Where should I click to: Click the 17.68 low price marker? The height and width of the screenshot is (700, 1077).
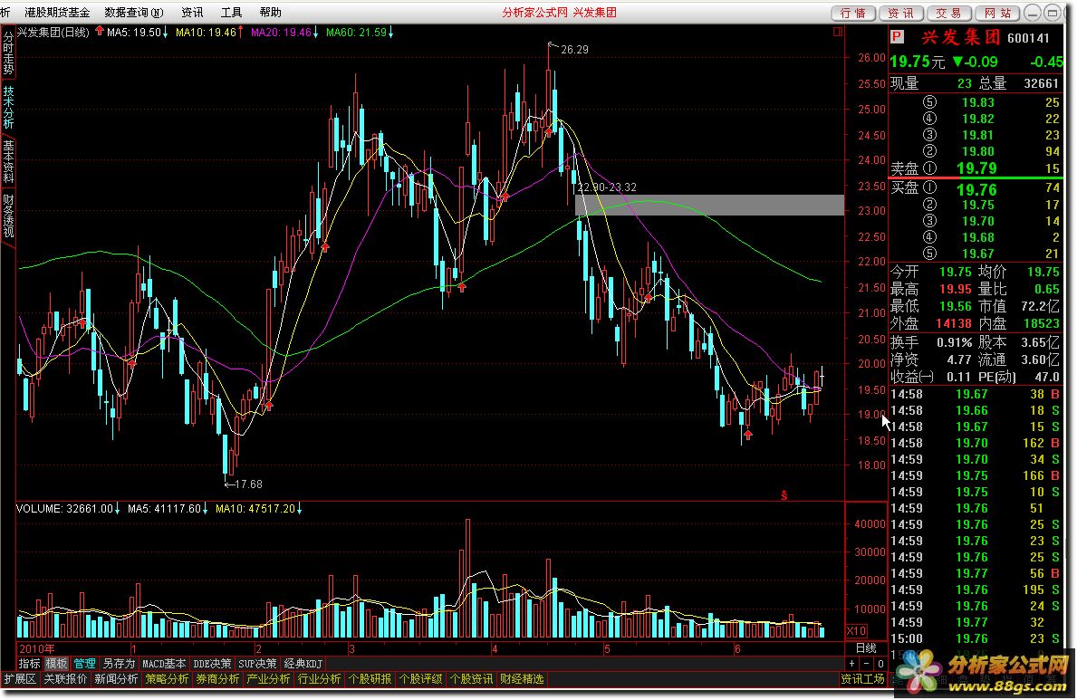coord(249,484)
